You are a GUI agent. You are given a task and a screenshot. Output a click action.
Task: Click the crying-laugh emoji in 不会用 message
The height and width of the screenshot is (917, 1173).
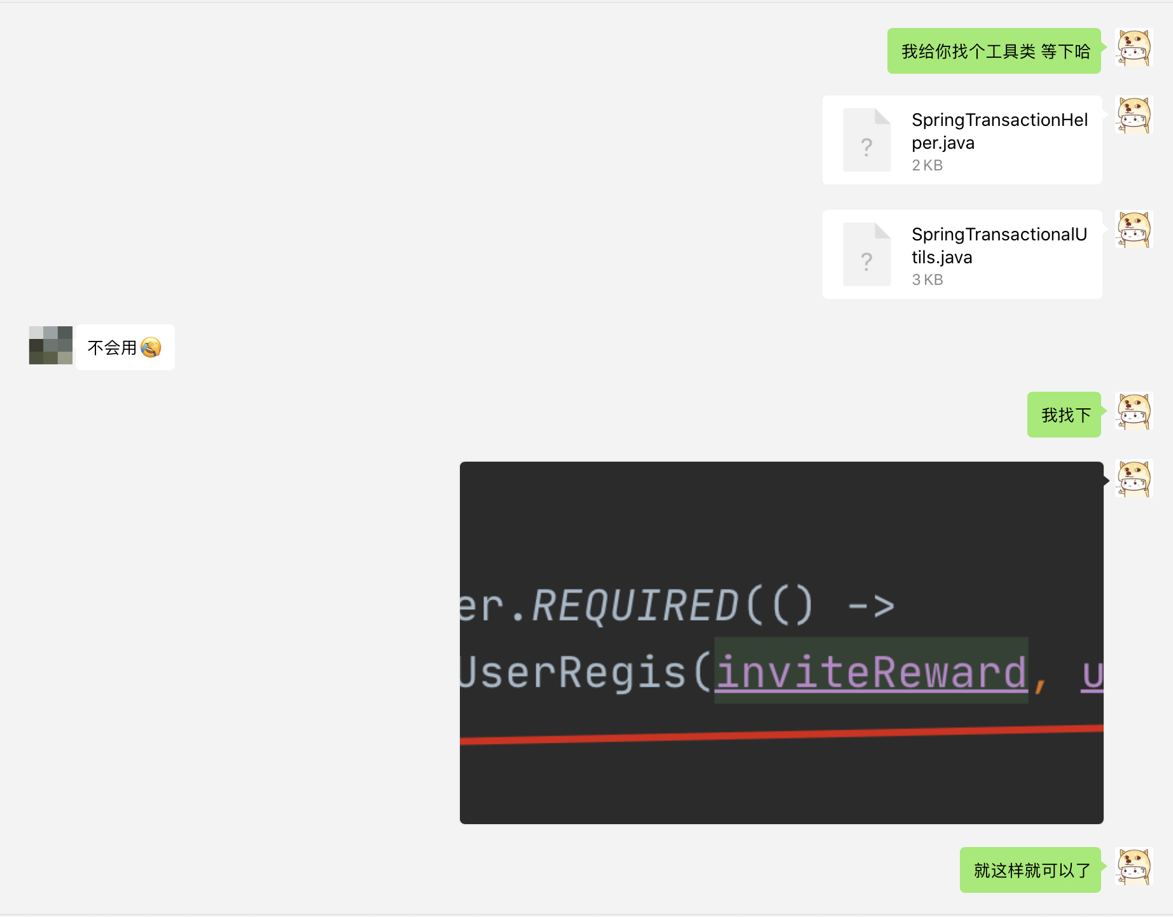click(151, 347)
